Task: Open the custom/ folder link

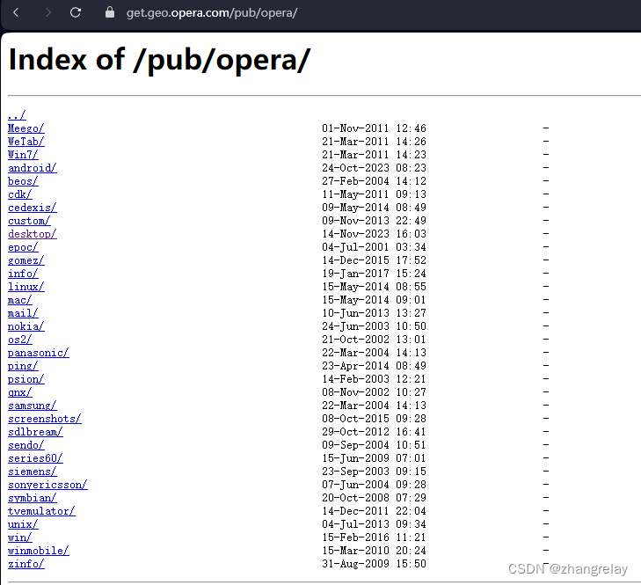Action: click(29, 221)
